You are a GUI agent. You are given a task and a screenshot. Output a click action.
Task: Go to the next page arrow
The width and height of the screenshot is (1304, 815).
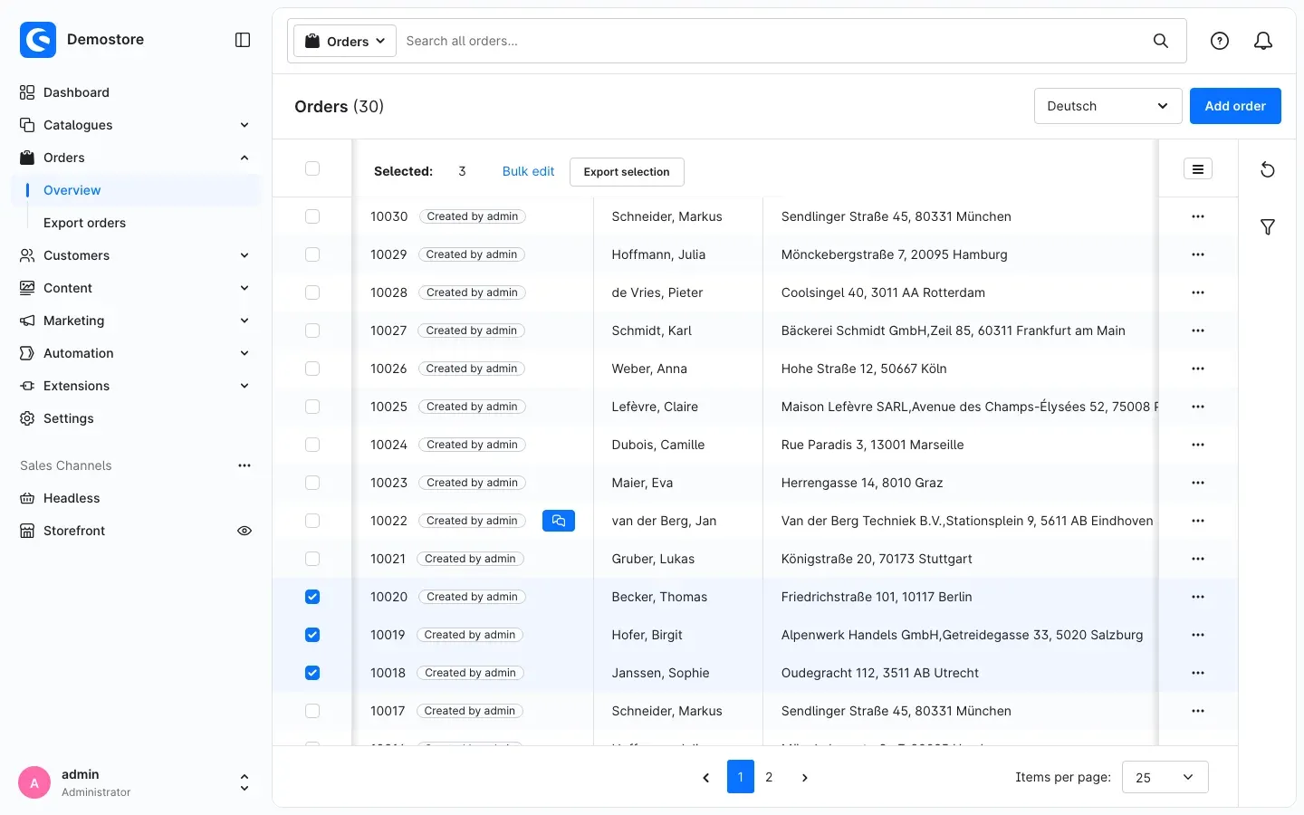coord(804,777)
